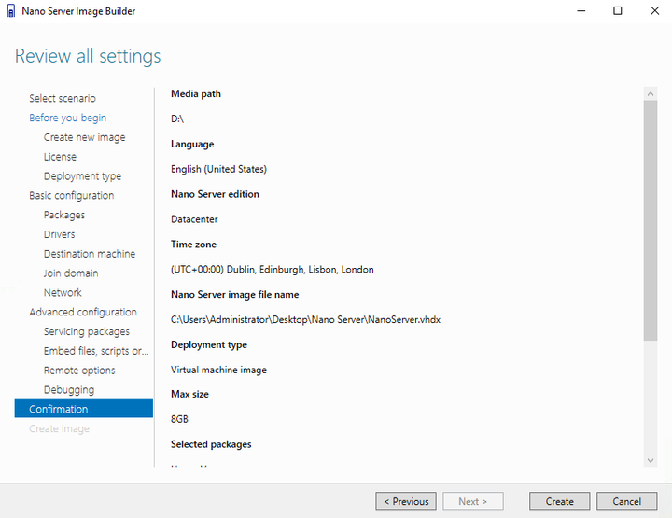The width and height of the screenshot is (672, 518).
Task: Click the Nano Server edition heading
Action: coord(215,194)
